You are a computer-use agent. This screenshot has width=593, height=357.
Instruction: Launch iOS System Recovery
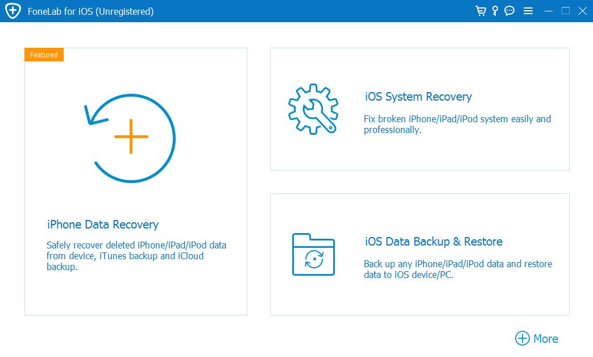(418, 109)
